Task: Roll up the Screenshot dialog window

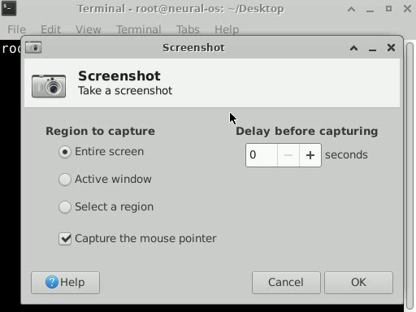Action: pyautogui.click(x=353, y=48)
